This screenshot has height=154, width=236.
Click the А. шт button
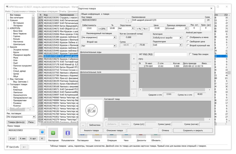pos(12,139)
